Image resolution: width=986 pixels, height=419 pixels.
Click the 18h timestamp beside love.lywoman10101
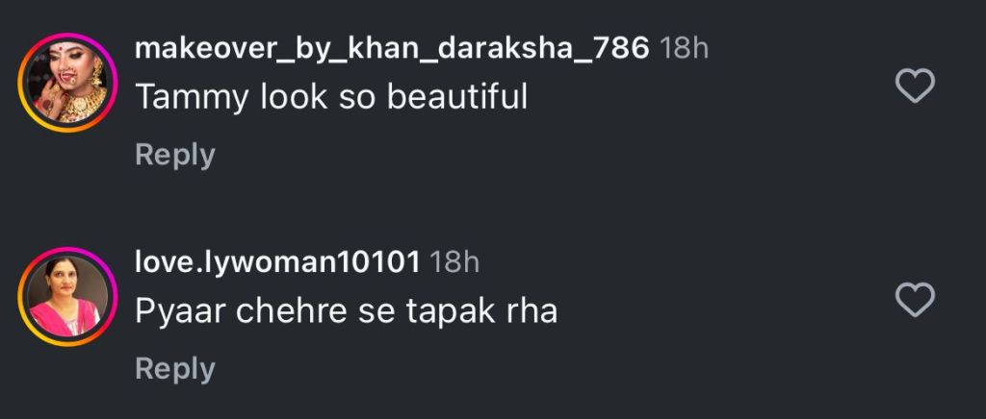coord(454,262)
